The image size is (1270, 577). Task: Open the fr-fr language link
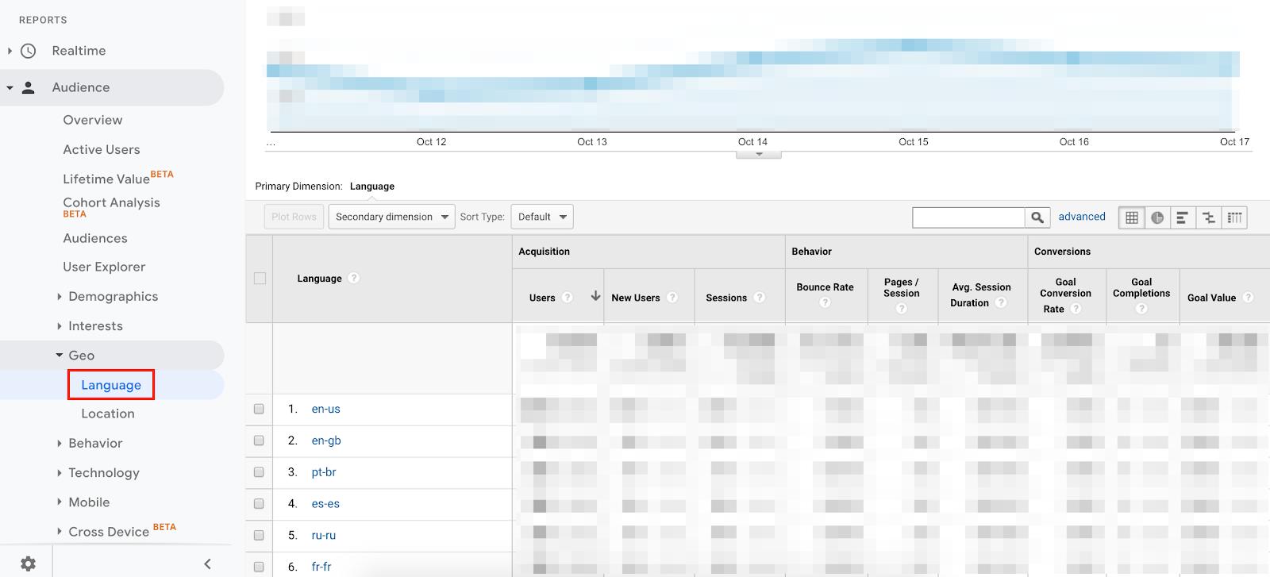tap(321, 567)
